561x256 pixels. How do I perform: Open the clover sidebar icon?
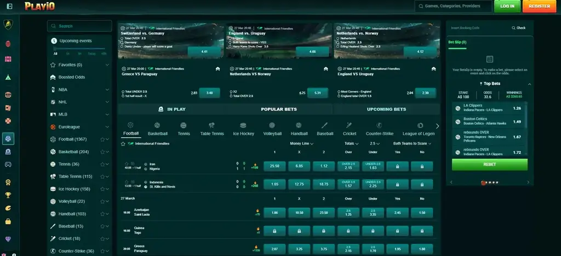8,121
